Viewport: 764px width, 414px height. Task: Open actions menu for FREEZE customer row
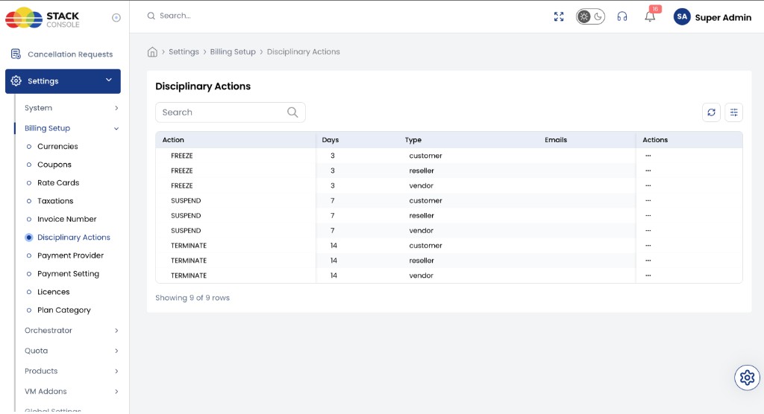[x=648, y=156]
